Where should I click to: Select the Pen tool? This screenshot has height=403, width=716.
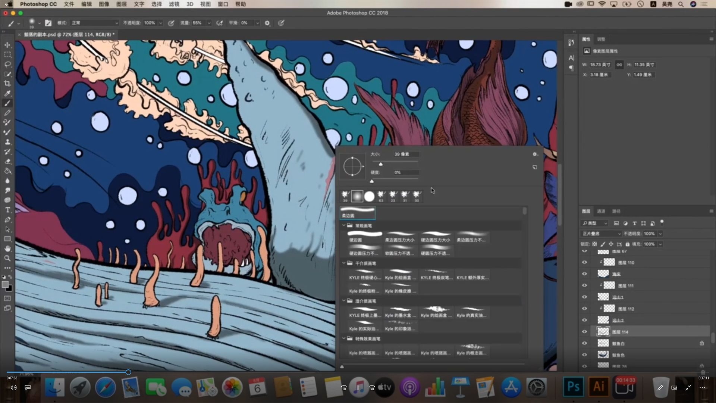coord(7,219)
